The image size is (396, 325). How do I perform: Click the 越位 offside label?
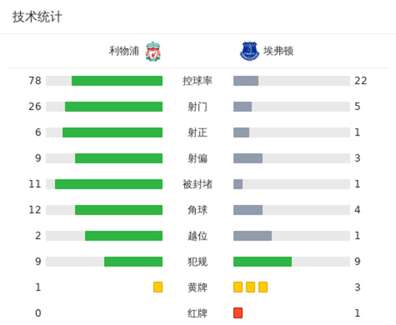pos(197,236)
